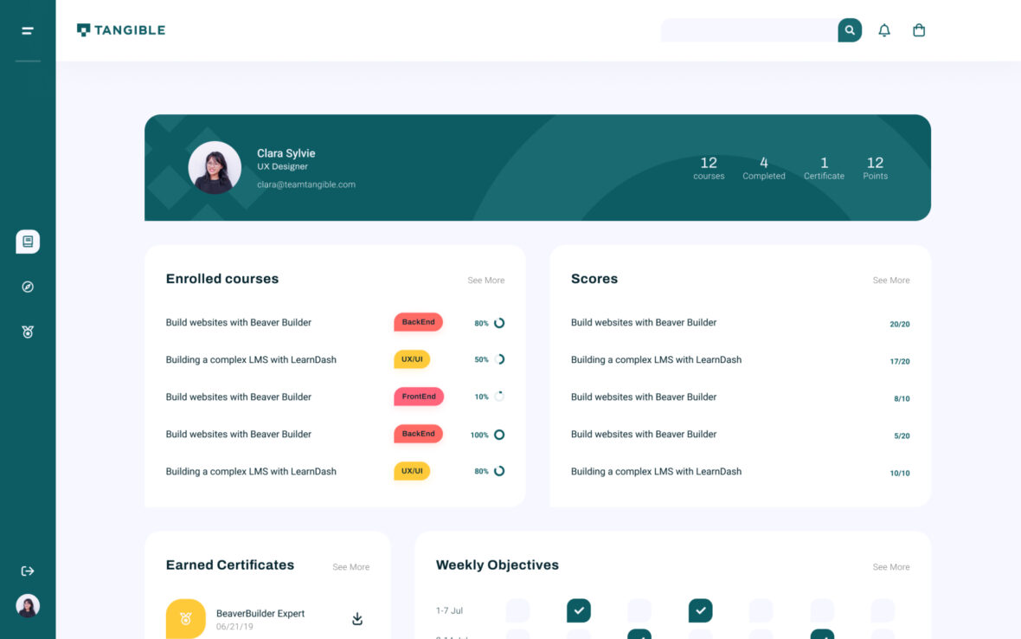Open the notifications bell

click(883, 29)
